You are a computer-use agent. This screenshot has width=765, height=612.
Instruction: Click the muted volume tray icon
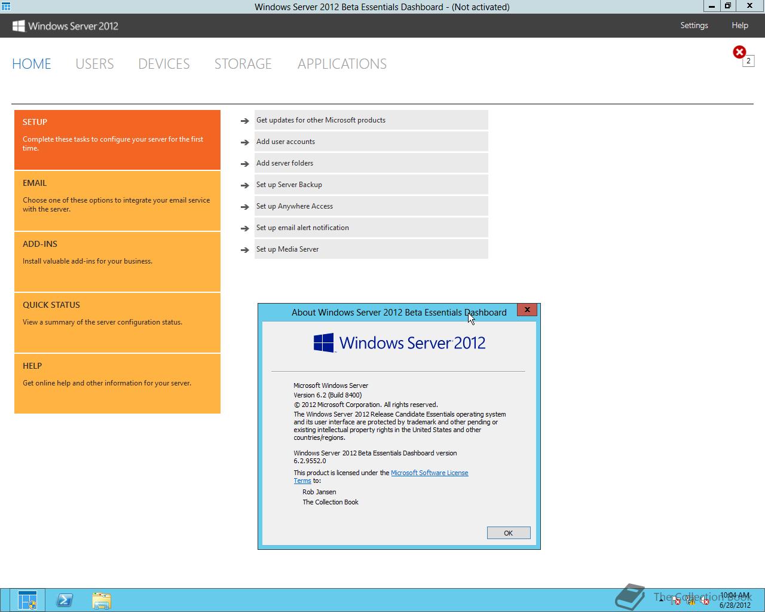click(x=705, y=601)
